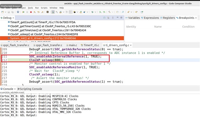
Task: Open the Project menu
Action: 22,8
